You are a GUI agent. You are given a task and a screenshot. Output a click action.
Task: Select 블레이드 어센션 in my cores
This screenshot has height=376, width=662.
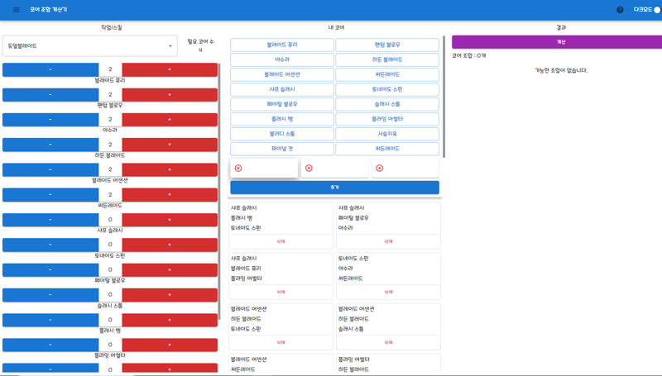coord(282,74)
